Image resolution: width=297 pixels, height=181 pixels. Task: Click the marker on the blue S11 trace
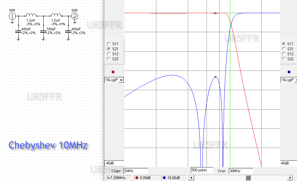pyautogui.click(x=216, y=77)
